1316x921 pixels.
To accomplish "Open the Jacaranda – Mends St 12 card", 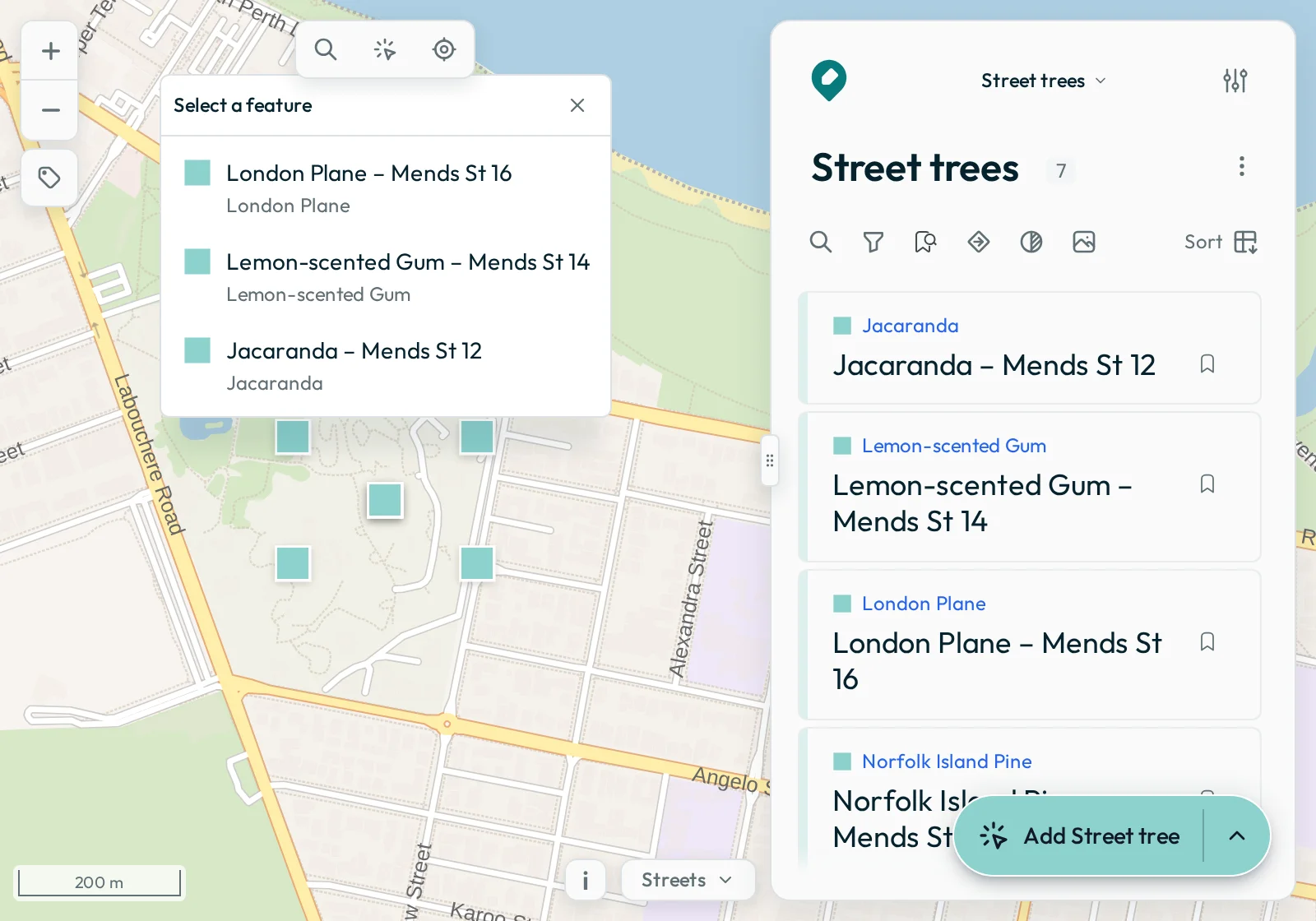I will point(1030,348).
